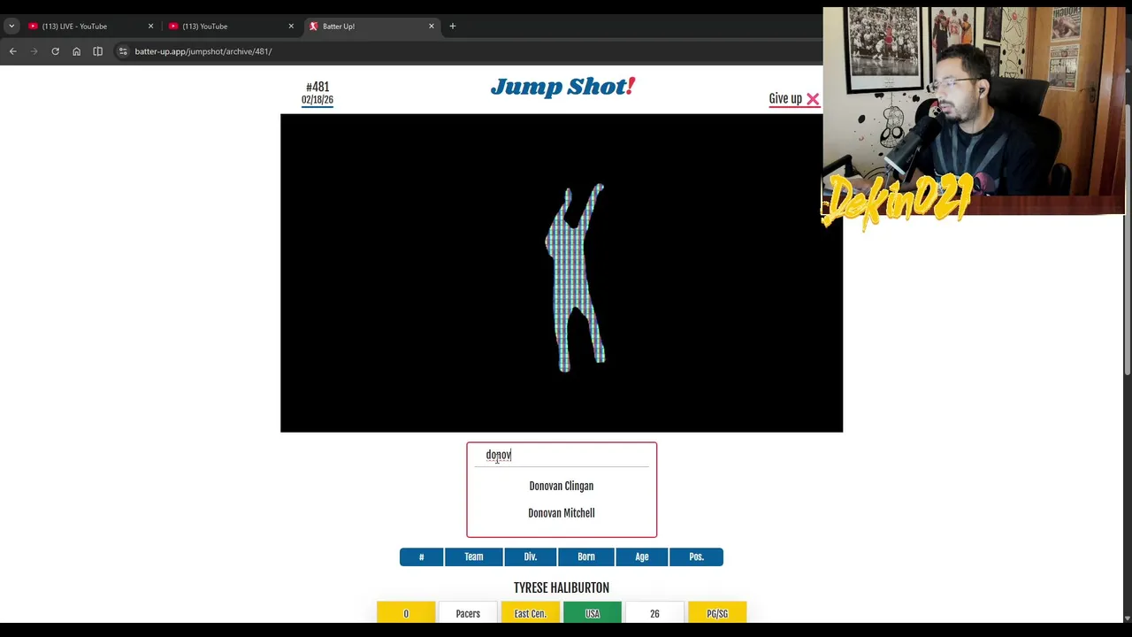Click the Age column header
The image size is (1132, 637).
click(x=642, y=556)
